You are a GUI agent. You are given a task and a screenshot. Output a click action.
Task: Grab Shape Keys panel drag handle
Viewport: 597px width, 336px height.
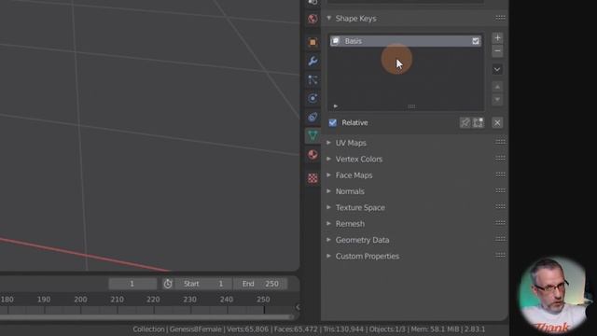[500, 18]
